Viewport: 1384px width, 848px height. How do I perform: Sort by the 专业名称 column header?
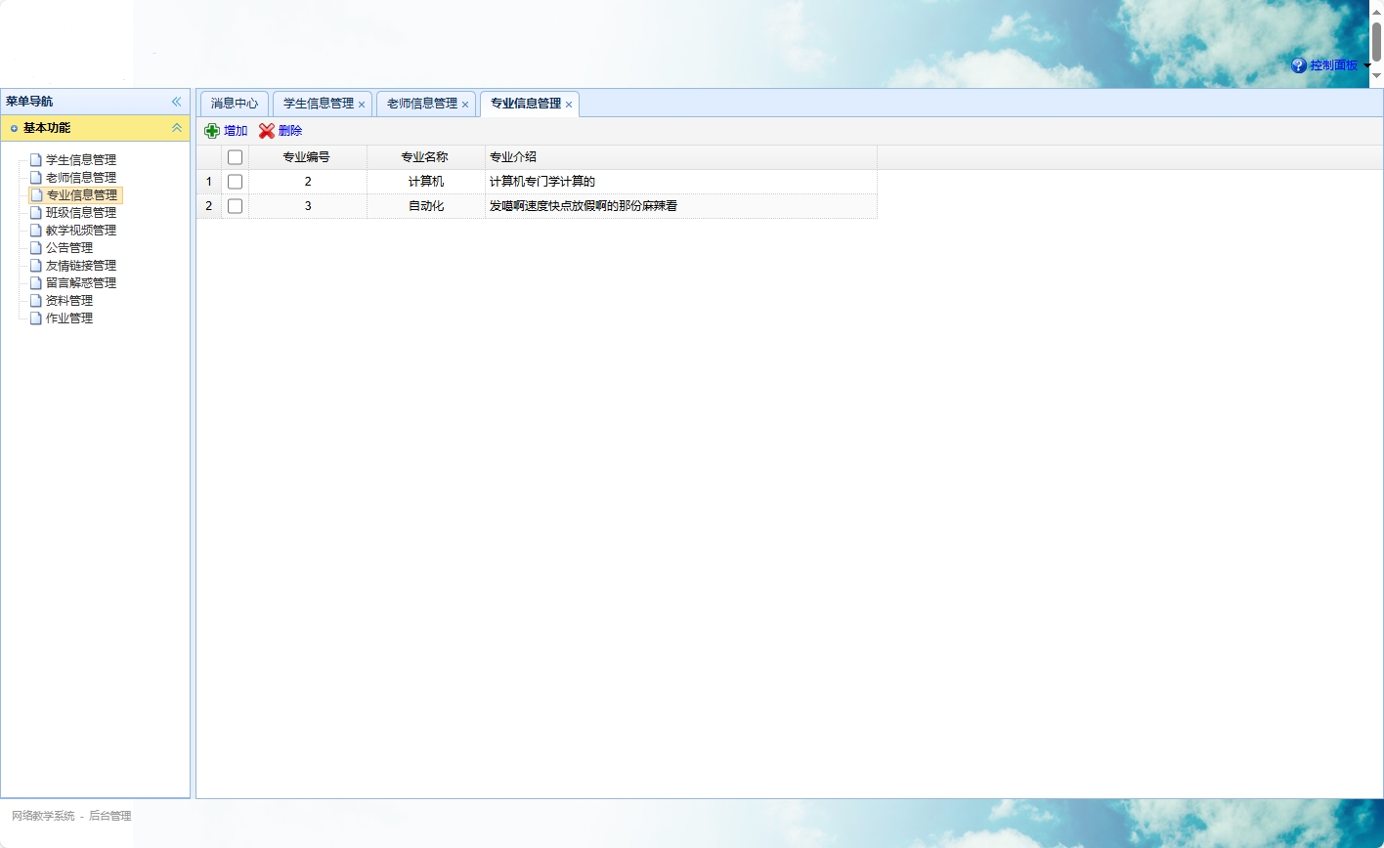coord(426,157)
